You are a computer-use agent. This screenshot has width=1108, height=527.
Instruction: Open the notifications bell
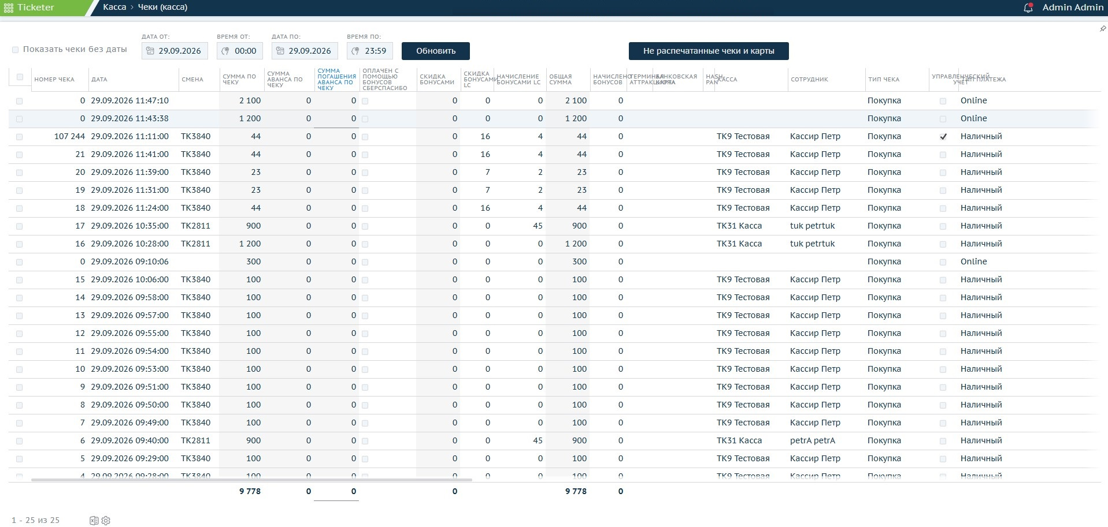pos(1028,8)
